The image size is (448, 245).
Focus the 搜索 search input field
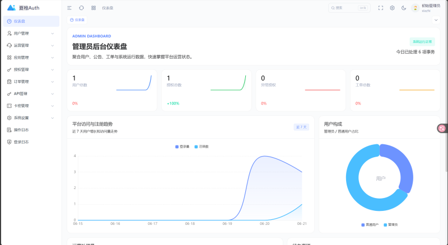349,8
